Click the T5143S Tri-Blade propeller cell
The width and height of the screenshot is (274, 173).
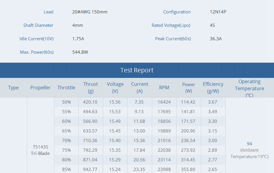tap(40, 150)
